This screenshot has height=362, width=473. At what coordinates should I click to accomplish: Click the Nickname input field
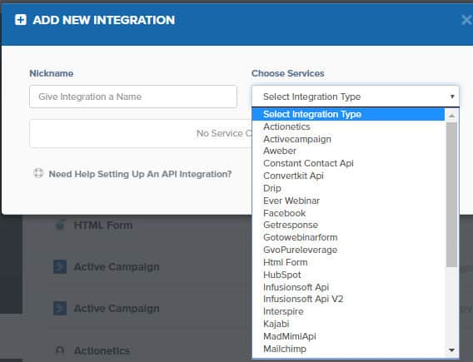click(x=133, y=97)
